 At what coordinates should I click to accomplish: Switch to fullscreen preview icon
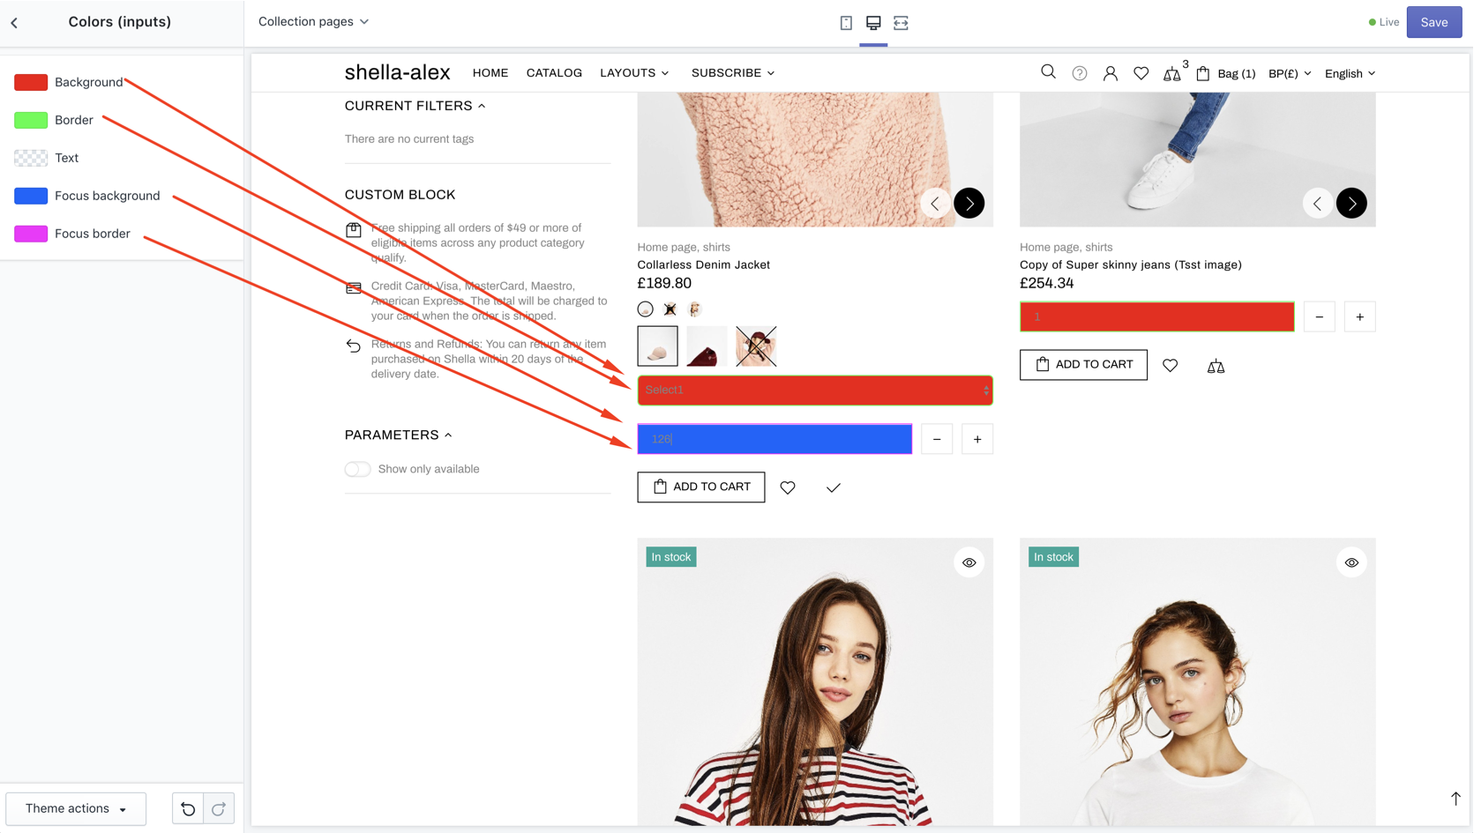tap(901, 23)
